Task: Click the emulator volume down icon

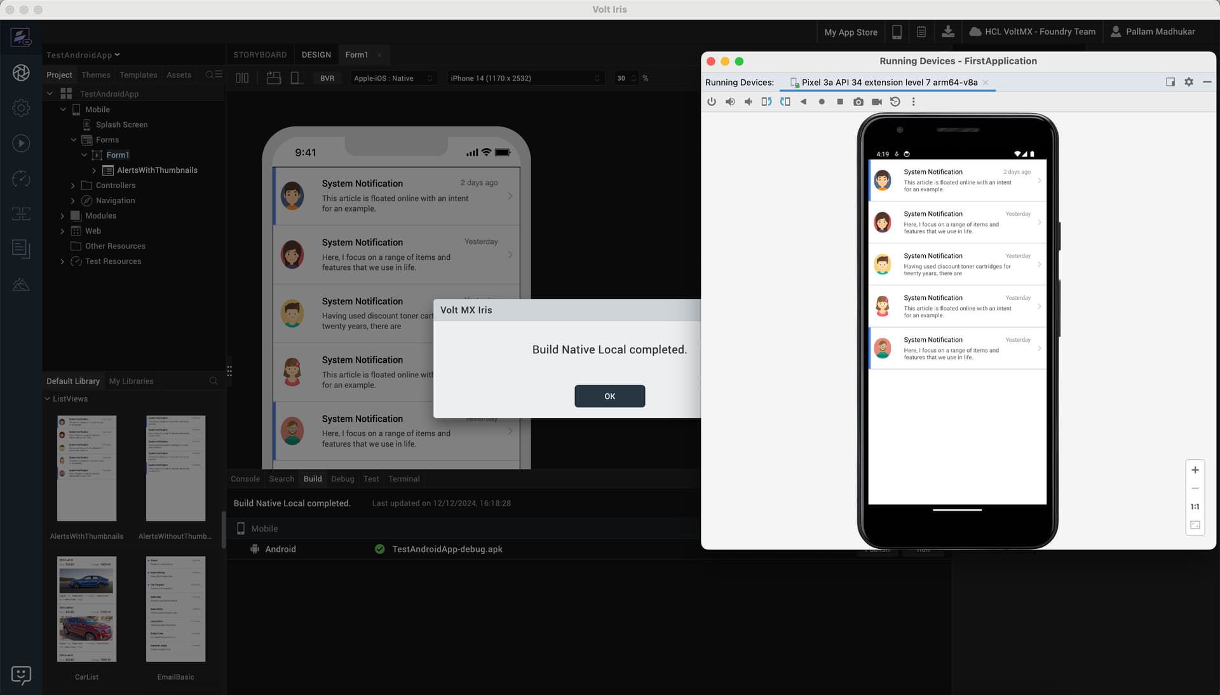Action: point(749,102)
